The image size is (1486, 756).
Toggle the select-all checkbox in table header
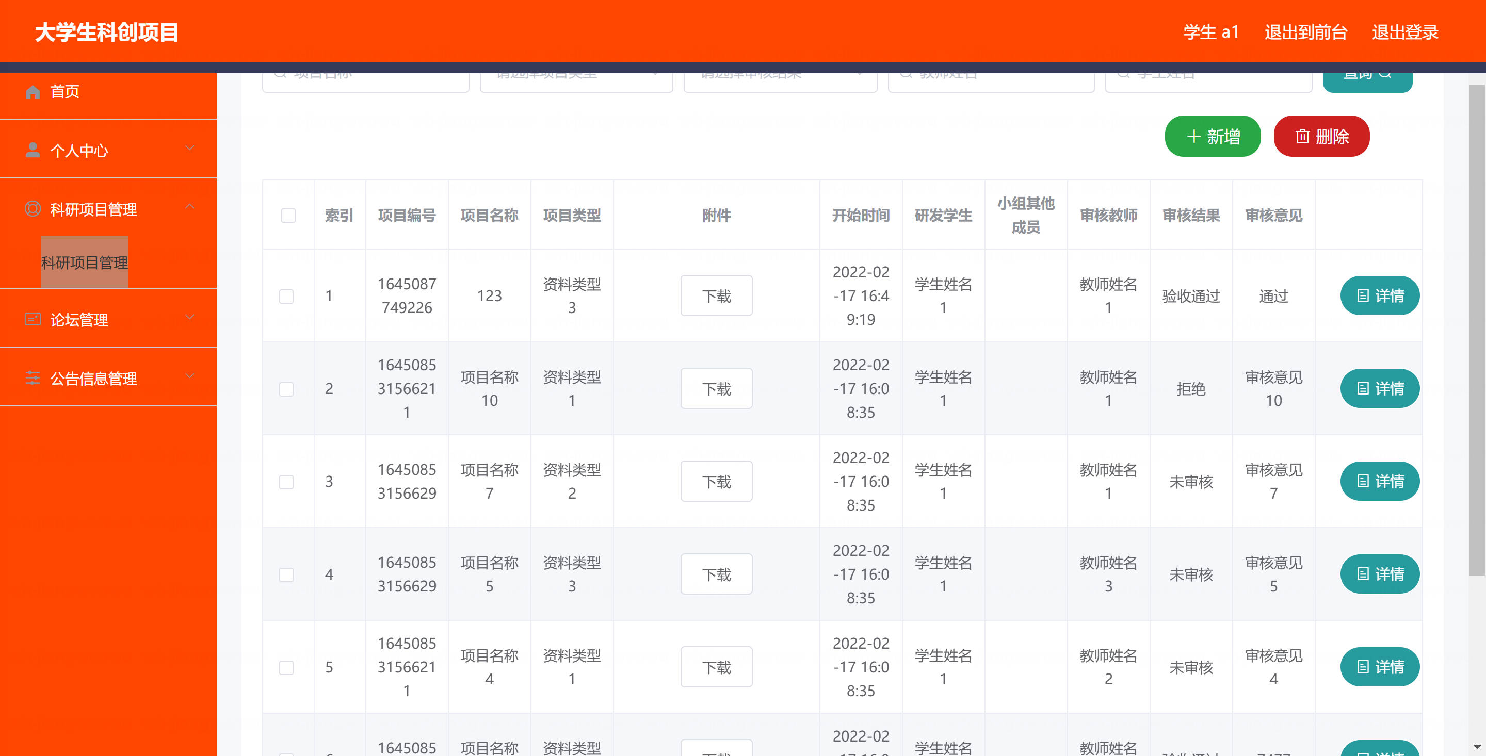click(x=288, y=216)
